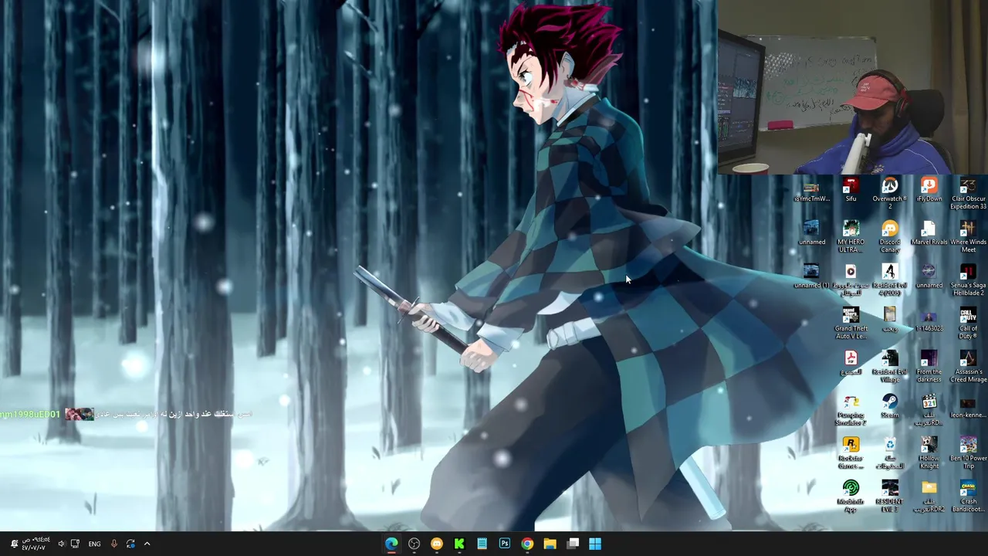Select the Media Player Classic 321 file
The image size is (988, 556).
[x=929, y=410]
